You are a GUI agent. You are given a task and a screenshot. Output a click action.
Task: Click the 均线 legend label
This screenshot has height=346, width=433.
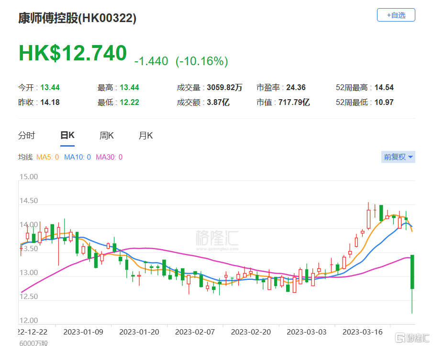(25, 157)
